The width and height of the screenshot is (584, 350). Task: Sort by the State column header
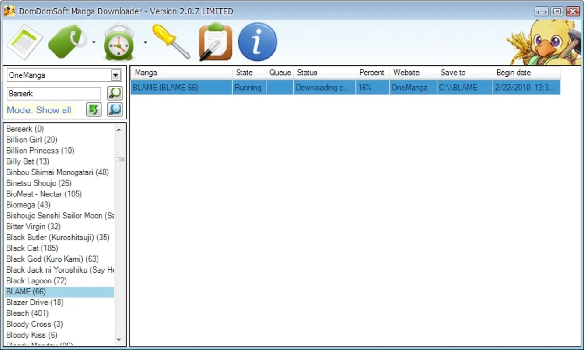pos(249,73)
